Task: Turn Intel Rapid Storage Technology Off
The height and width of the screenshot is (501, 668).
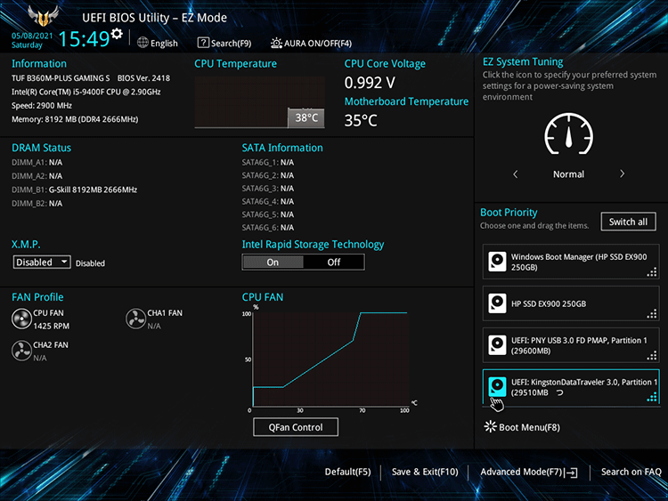Action: coord(334,263)
